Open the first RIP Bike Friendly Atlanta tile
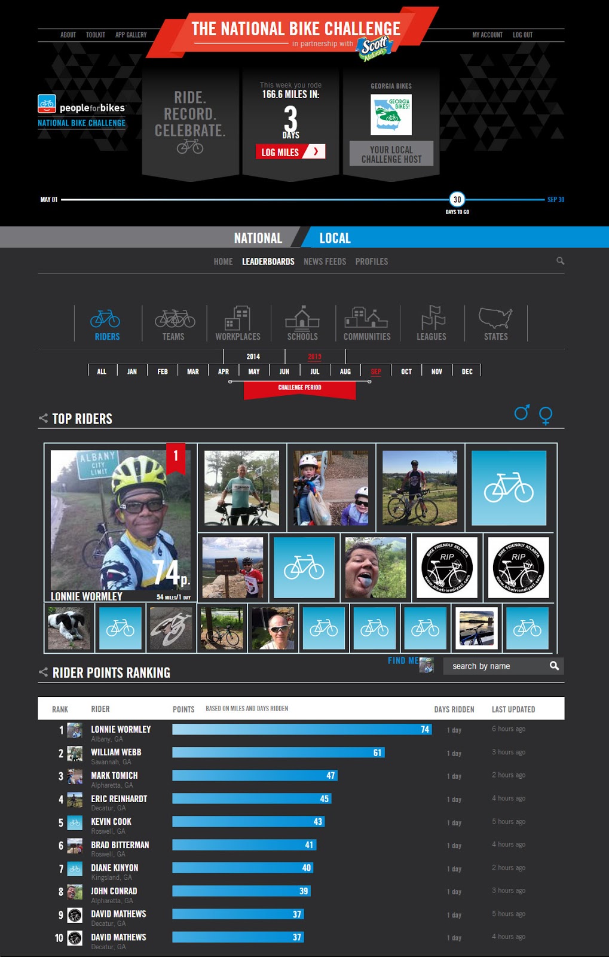Image resolution: width=609 pixels, height=957 pixels. (x=447, y=567)
